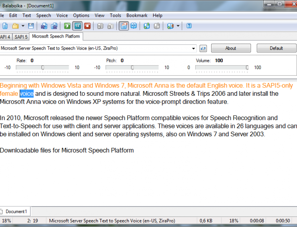The width and height of the screenshot is (297, 227).
Task: Stop speech with the red Stop button
Action: click(88, 26)
